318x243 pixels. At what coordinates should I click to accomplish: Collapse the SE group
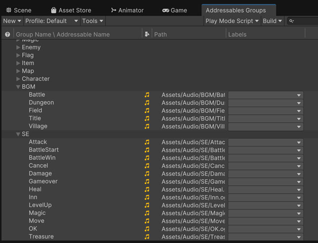(x=18, y=134)
